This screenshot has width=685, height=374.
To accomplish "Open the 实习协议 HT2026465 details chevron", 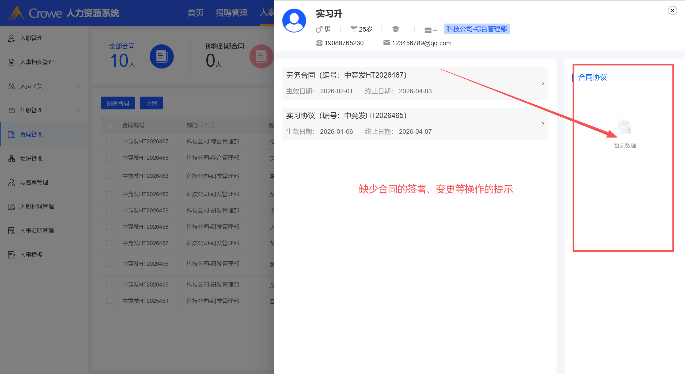I will point(543,124).
